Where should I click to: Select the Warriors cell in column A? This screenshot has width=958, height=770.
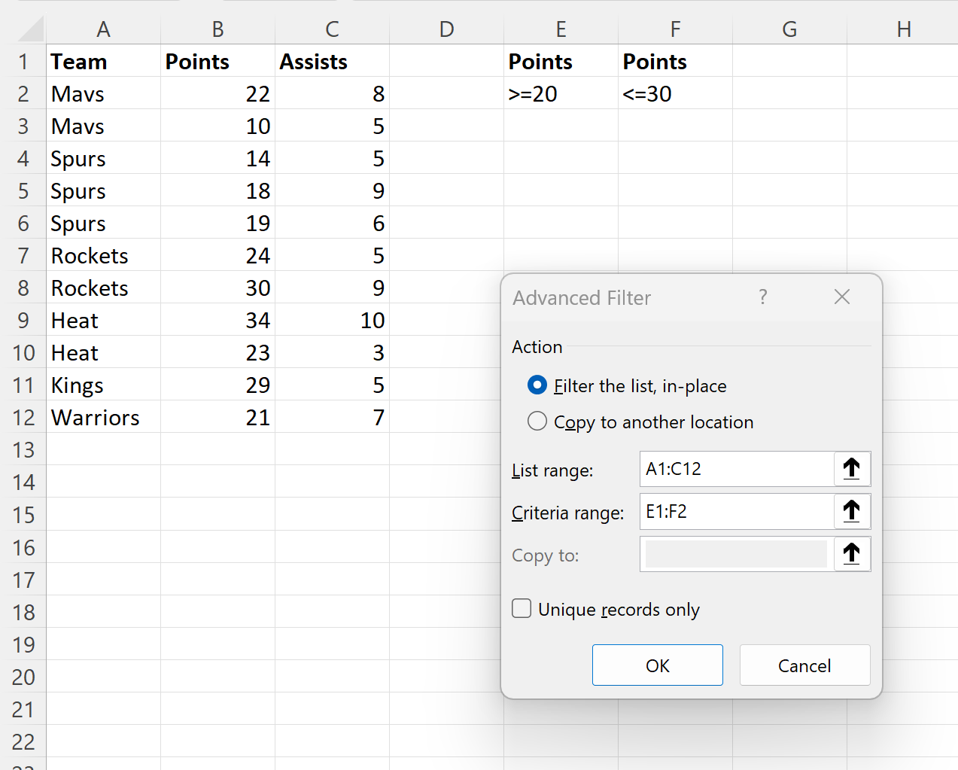pos(95,417)
